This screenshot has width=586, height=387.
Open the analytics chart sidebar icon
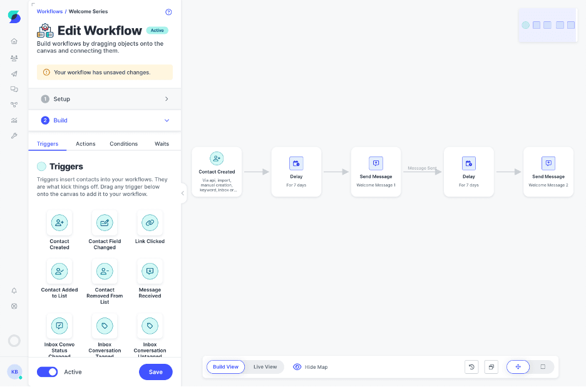tap(14, 120)
